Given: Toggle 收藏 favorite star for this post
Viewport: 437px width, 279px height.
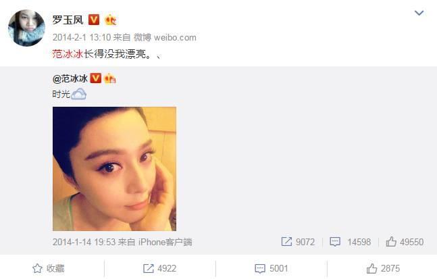Looking at the screenshot, I should tap(49, 268).
